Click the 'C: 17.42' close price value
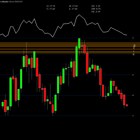140x140 pixels. pos(51,9)
